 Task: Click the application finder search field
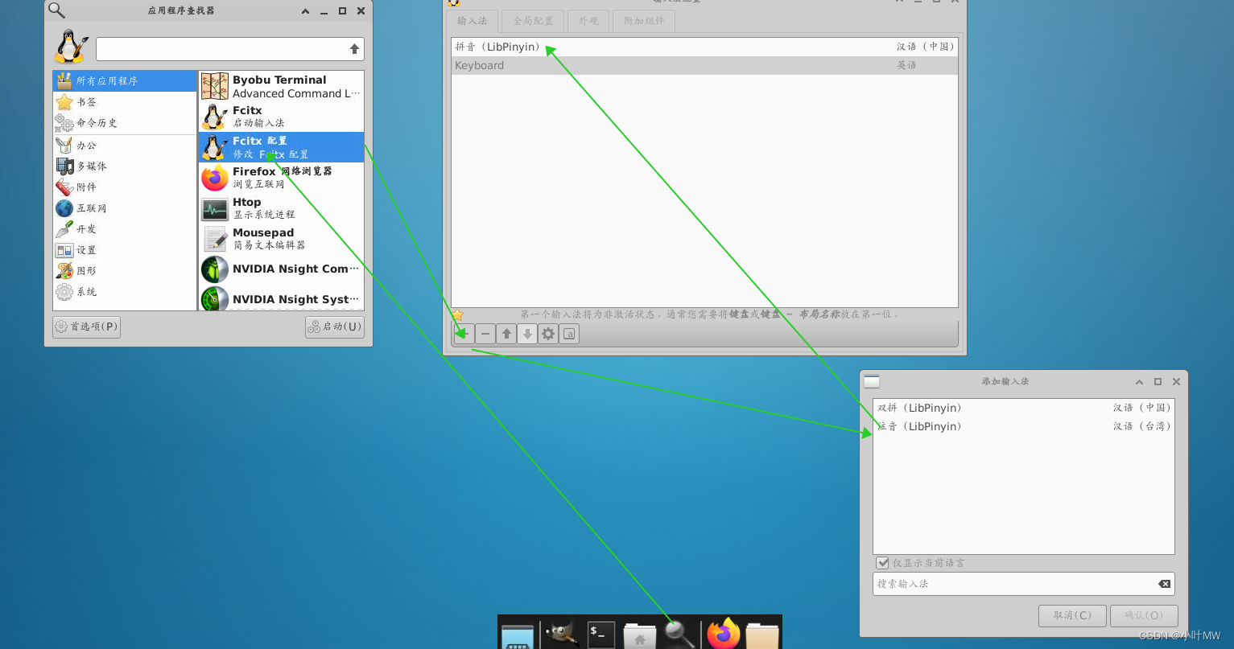point(229,49)
